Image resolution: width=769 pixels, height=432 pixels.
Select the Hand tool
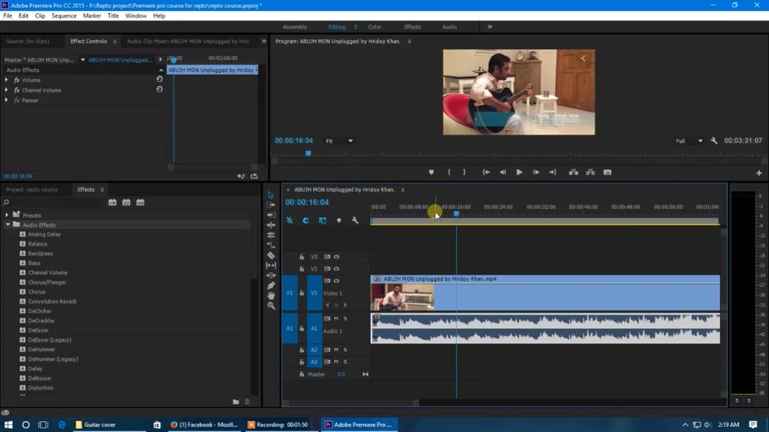coord(271,295)
